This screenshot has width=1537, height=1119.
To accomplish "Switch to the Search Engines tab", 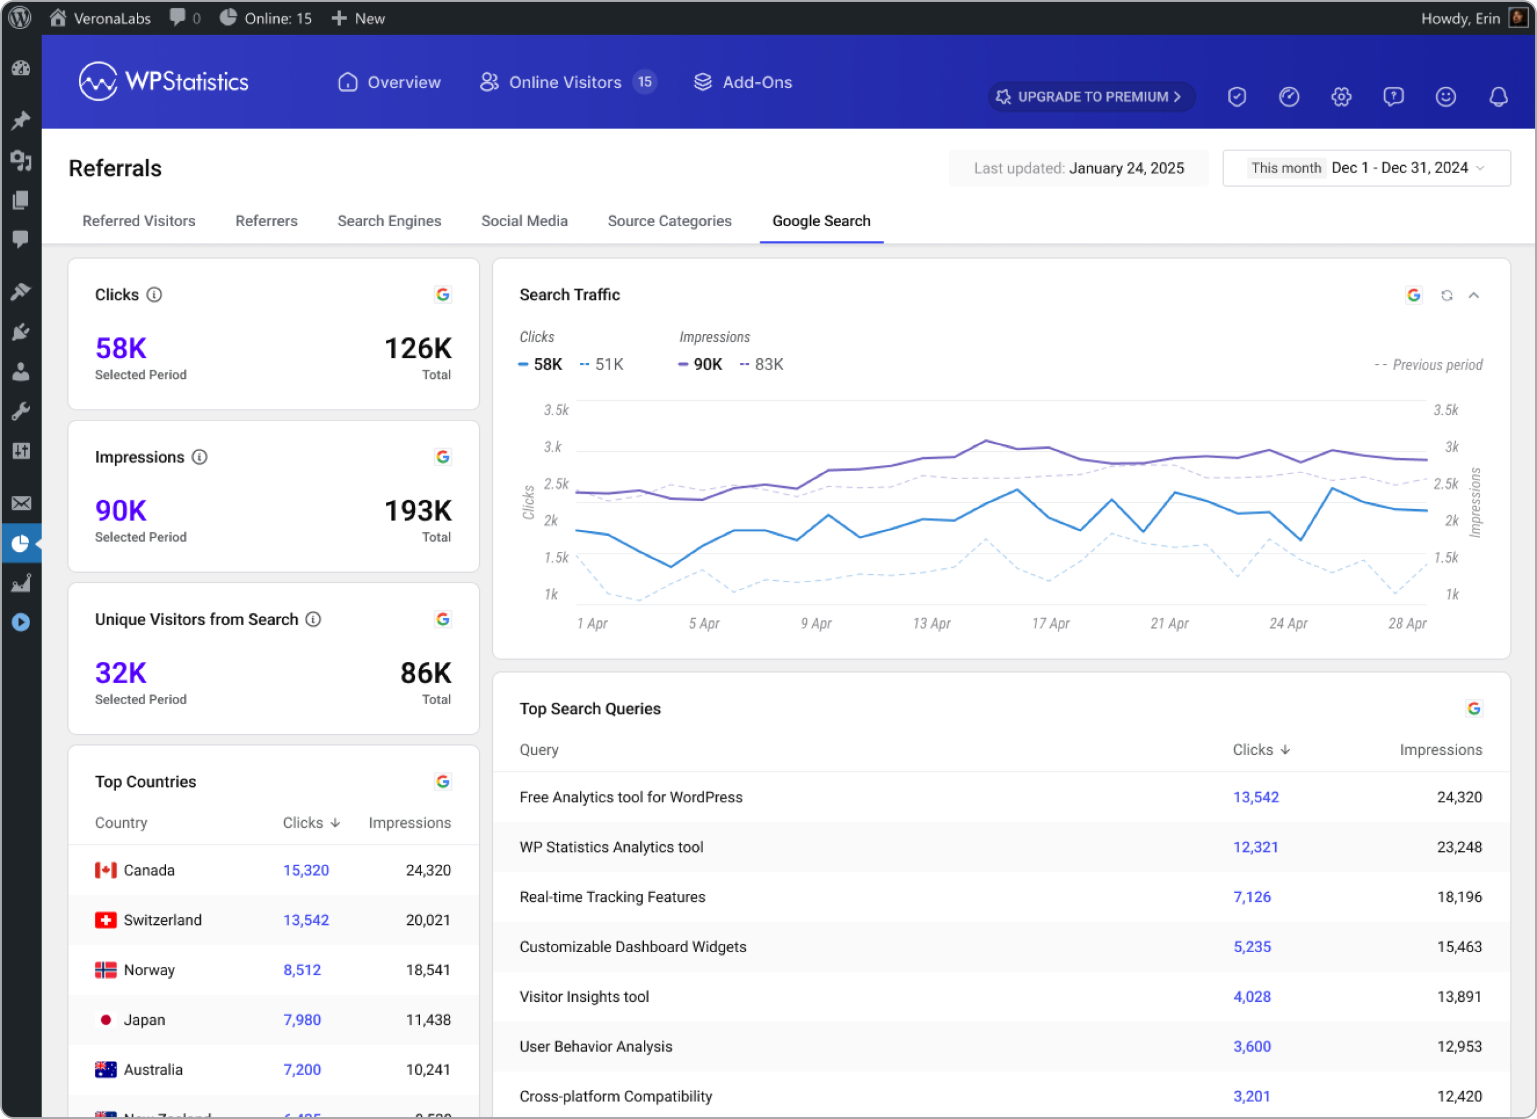I will click(389, 221).
